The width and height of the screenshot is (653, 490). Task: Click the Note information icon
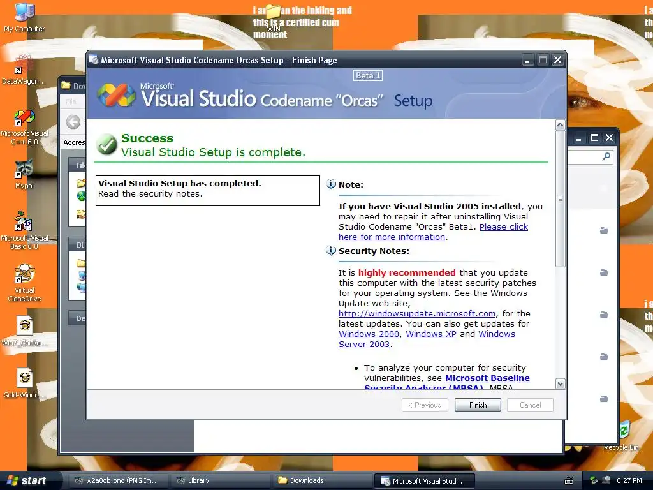tap(331, 184)
